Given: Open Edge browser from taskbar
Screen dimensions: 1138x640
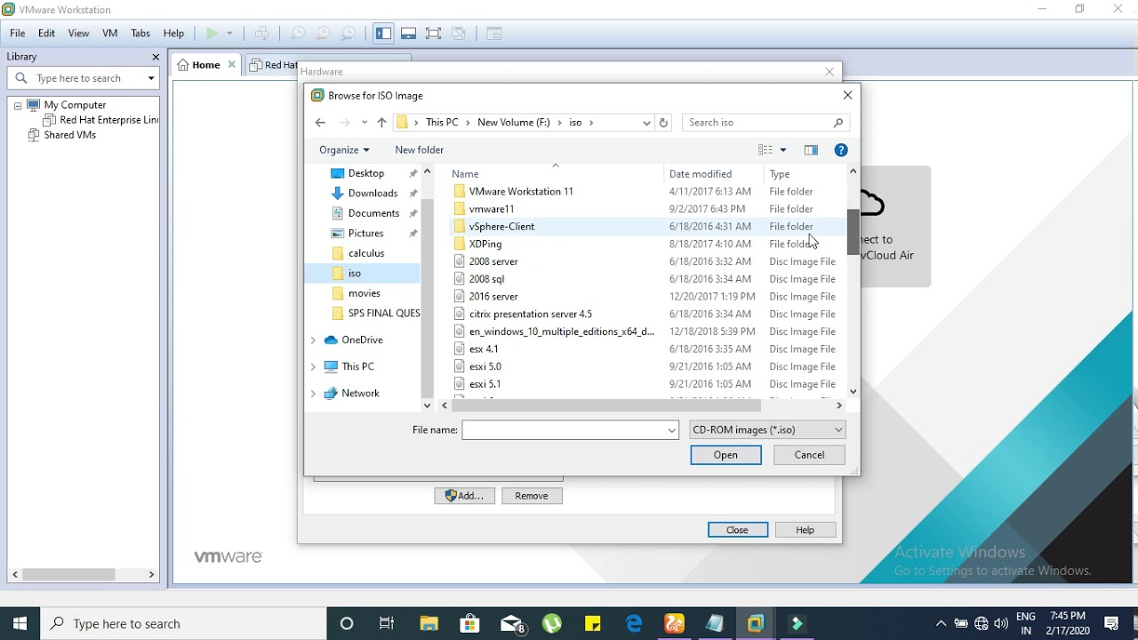Looking at the screenshot, I should click(x=634, y=624).
